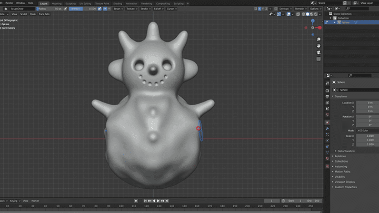Open the Stroke dropdown
379x213 pixels.
[145, 9]
